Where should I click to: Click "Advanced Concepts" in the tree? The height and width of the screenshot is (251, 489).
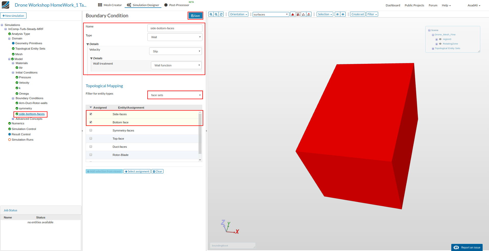click(x=29, y=119)
